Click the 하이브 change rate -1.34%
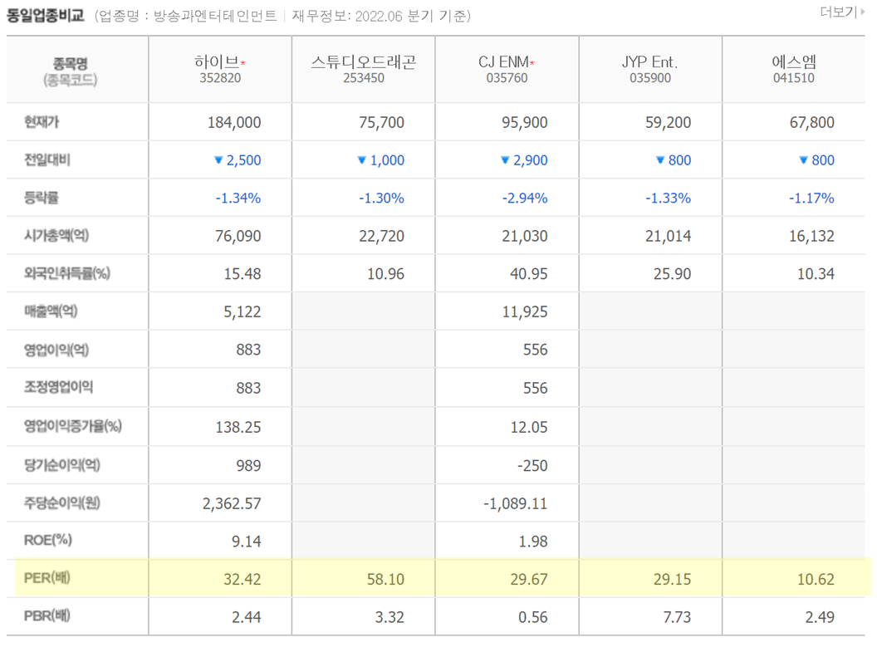The image size is (877, 647). (x=238, y=198)
